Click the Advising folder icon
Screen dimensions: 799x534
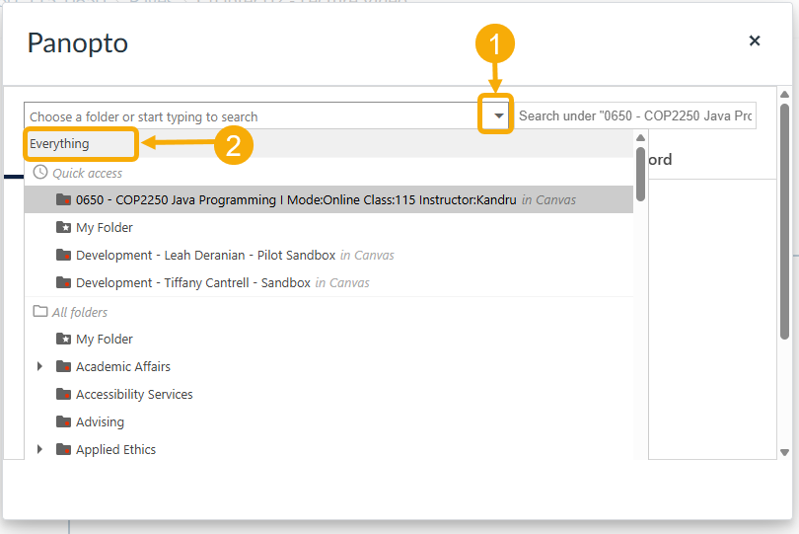64,421
